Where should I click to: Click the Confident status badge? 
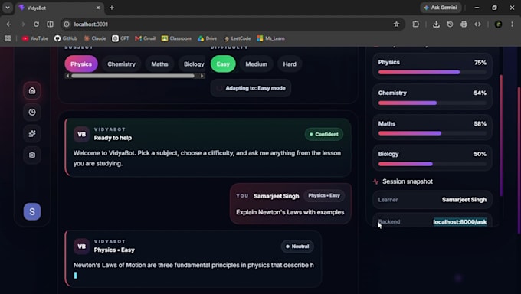[x=324, y=134]
